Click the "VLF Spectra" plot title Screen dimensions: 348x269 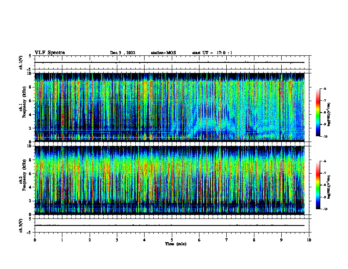coord(50,53)
